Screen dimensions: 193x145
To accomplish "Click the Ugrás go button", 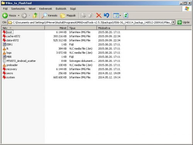I will click(183, 22).
